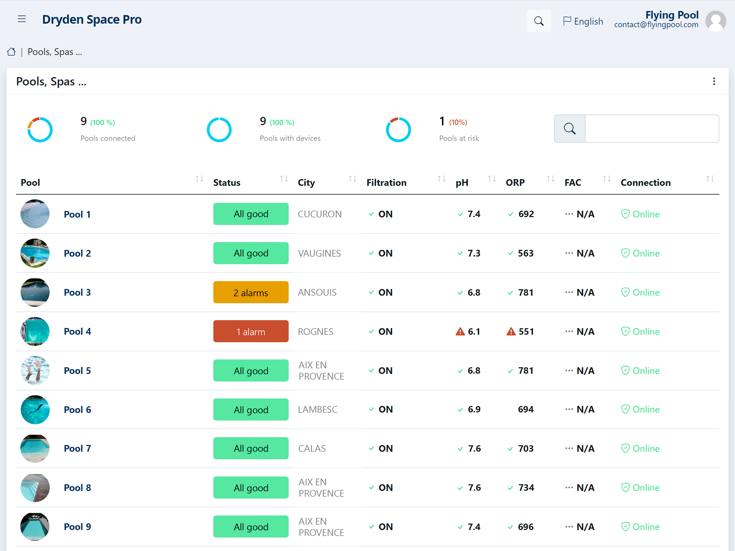Click the pool list search icon

click(570, 129)
